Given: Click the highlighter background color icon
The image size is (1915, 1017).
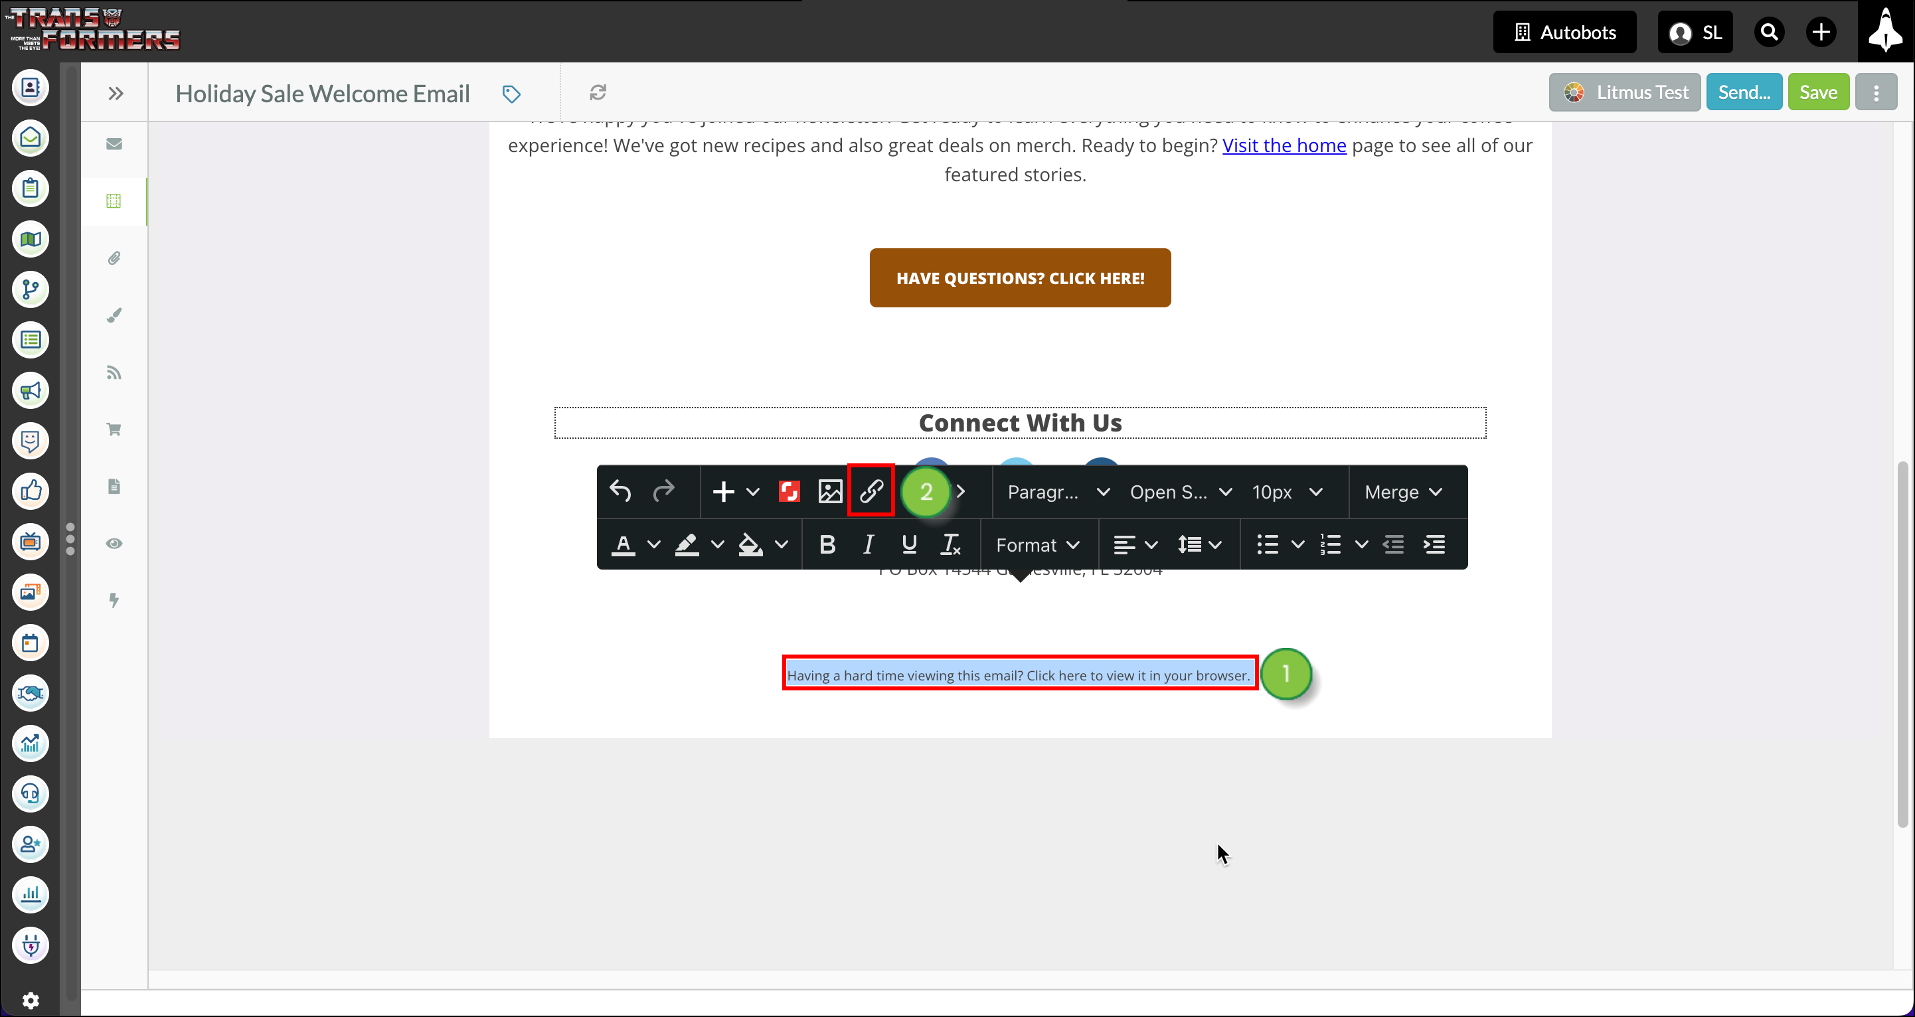Looking at the screenshot, I should (686, 545).
